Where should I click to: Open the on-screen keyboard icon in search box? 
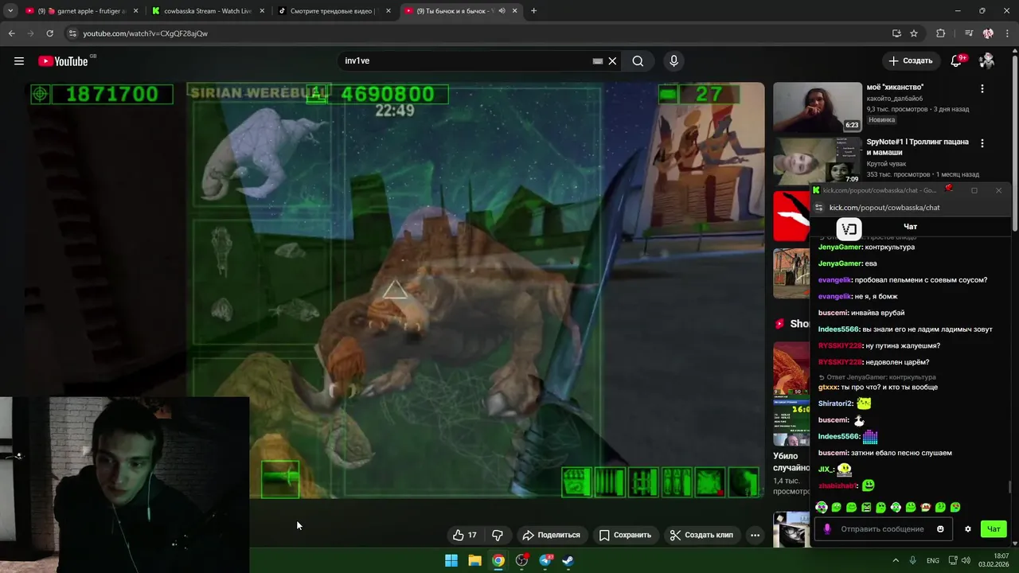coord(598,60)
